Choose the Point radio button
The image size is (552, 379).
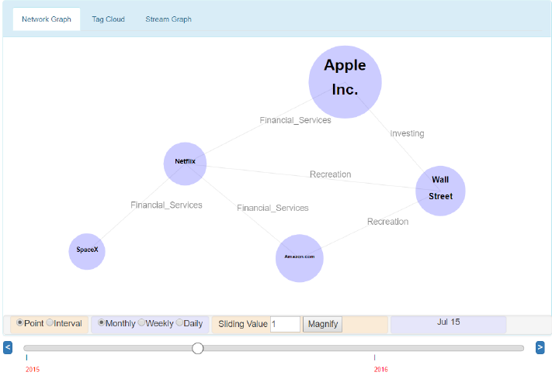click(20, 322)
